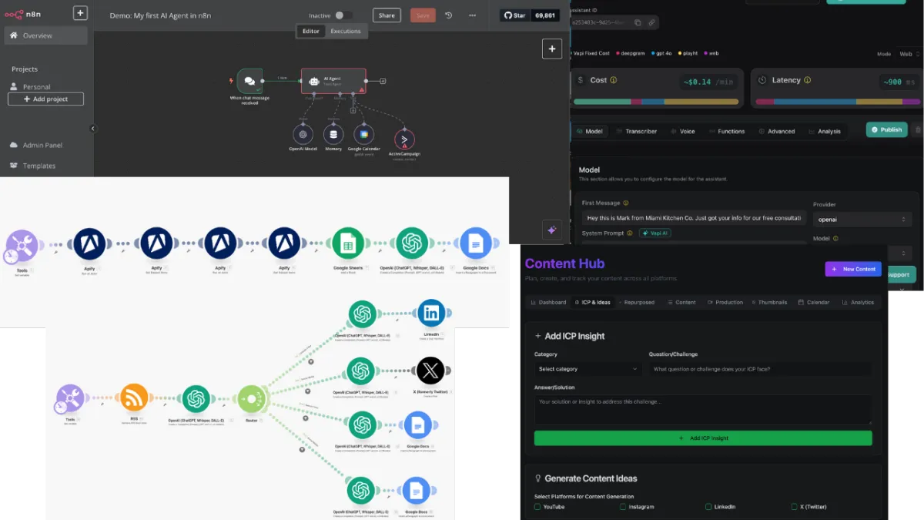Click the RSS module in the lower scenario
Screen dimensions: 924x520
pyautogui.click(x=133, y=399)
